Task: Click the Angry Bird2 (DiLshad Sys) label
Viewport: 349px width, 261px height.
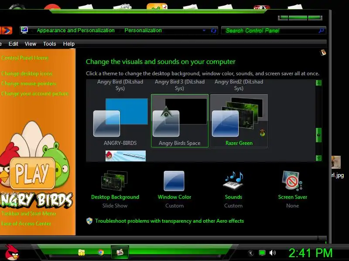Action: [x=239, y=85]
